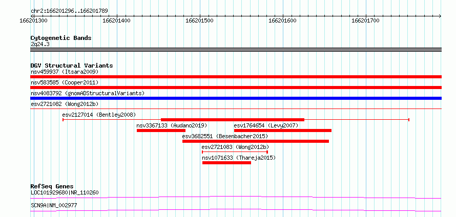
Task: Click the nsv3367133 (Audano2019) label
Action: [x=172, y=125]
